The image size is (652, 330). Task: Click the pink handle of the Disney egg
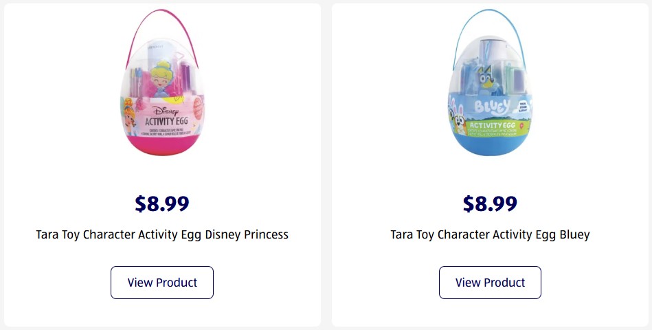[135, 36]
